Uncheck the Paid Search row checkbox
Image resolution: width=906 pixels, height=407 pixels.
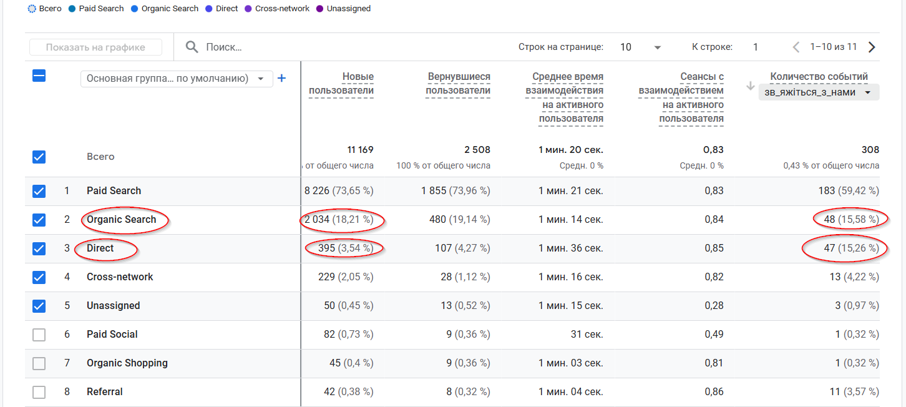[39, 191]
